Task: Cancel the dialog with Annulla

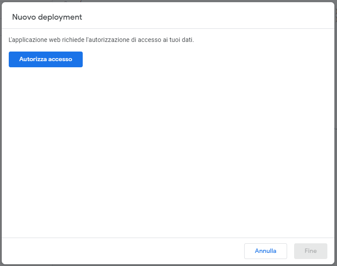Action: 265,251
